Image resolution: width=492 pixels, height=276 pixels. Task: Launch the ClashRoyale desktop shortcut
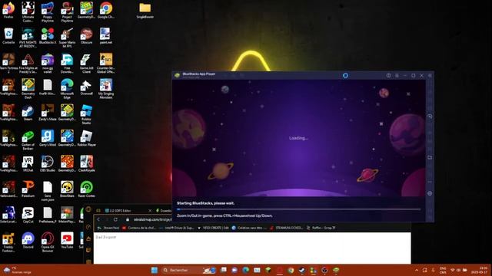[x=86, y=164]
